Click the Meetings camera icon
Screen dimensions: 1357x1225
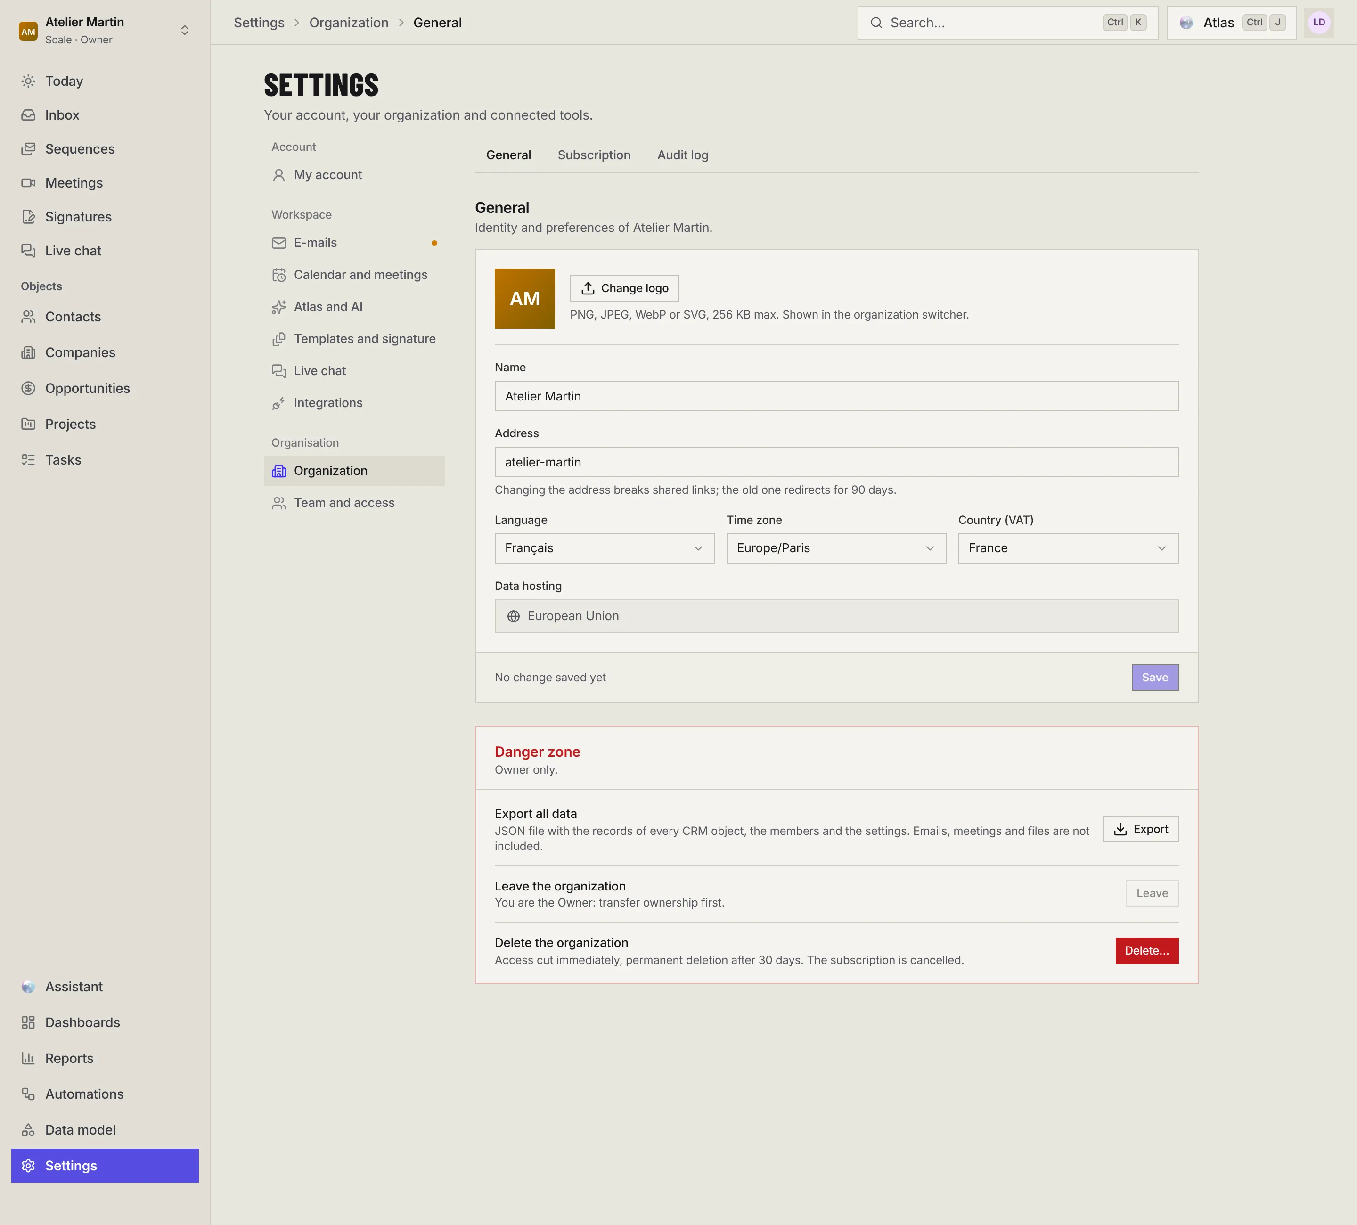click(28, 183)
